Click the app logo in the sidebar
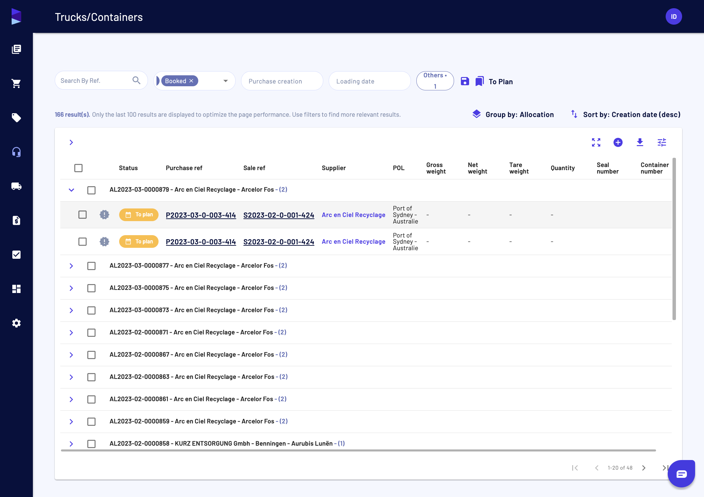Screen dimensions: 704x497 [x=16, y=16]
